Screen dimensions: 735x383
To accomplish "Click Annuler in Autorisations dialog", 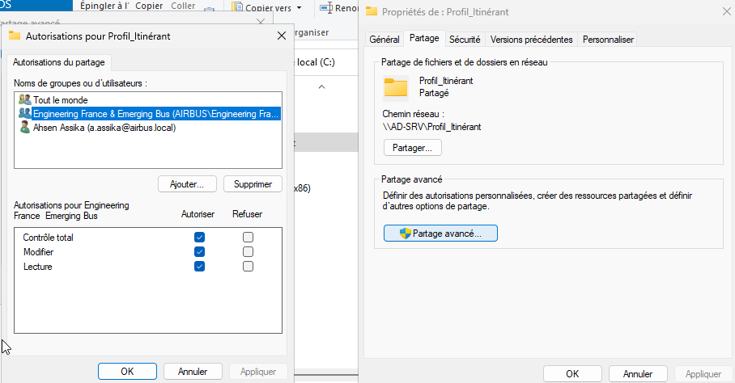I will point(193,372).
